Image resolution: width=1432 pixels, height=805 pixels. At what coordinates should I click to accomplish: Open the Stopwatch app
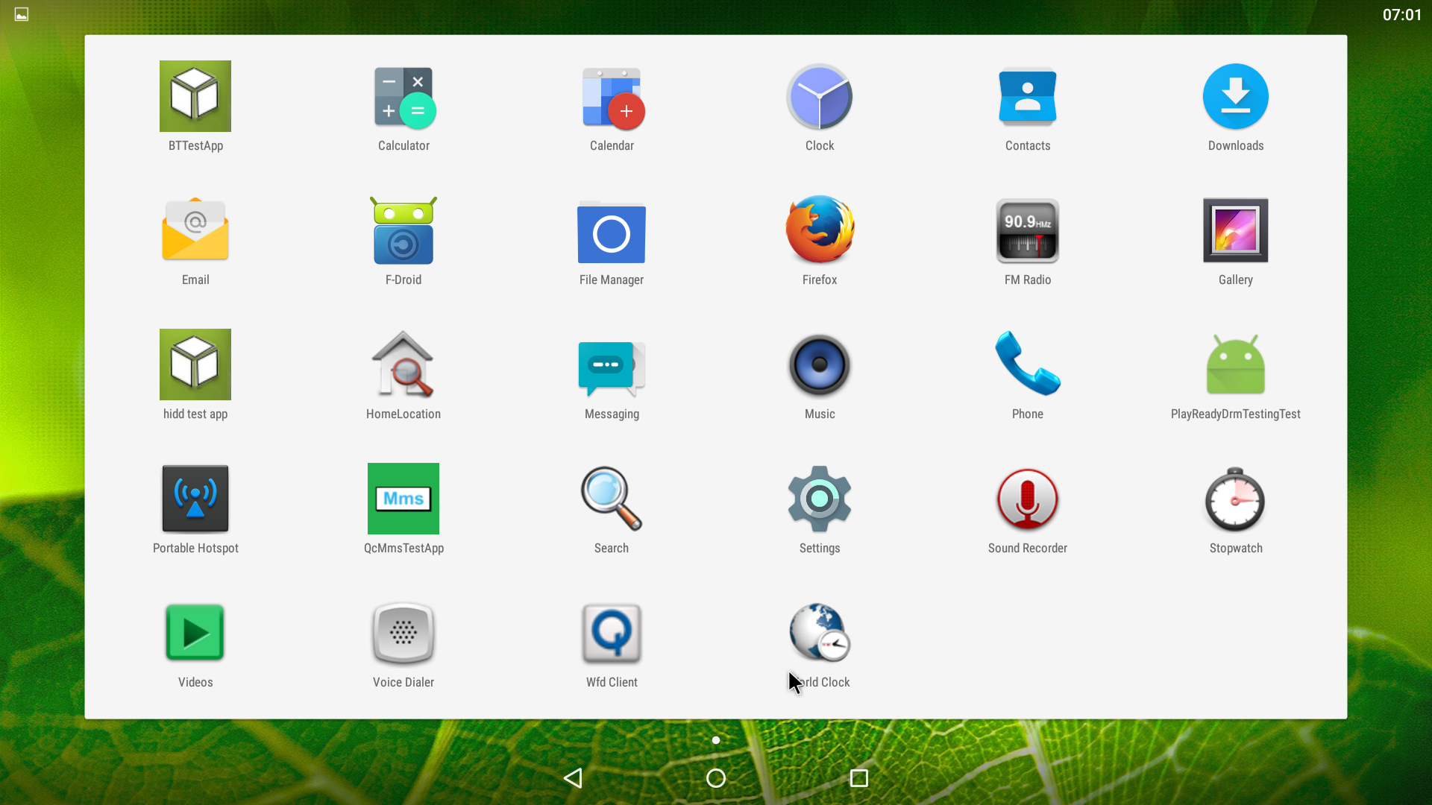[x=1236, y=499]
